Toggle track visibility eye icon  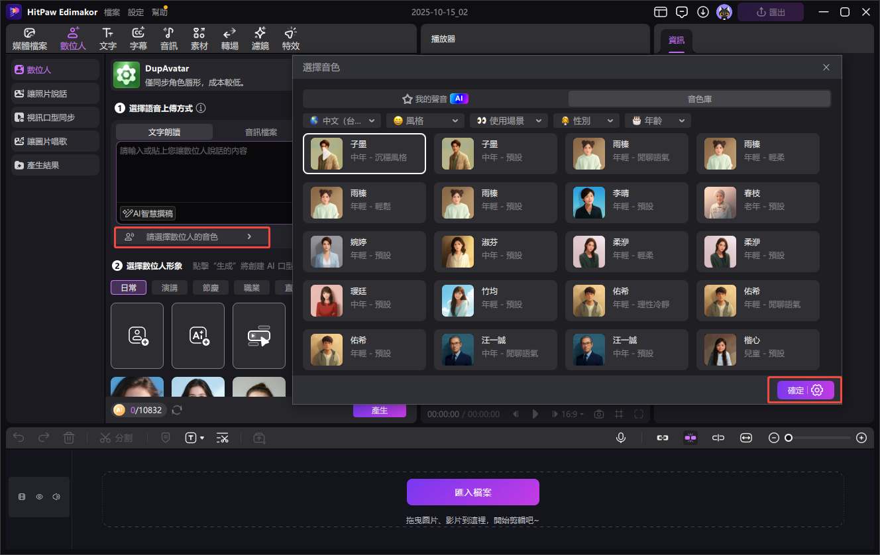[39, 497]
